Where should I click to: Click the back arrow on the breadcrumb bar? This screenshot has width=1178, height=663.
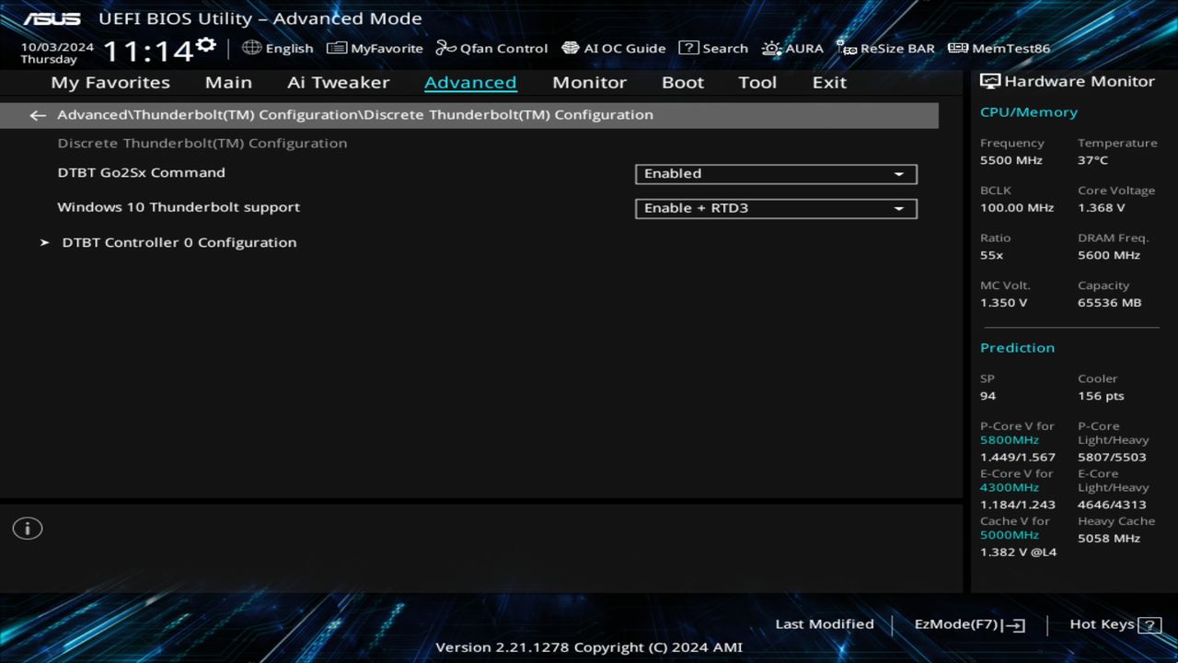(x=37, y=114)
